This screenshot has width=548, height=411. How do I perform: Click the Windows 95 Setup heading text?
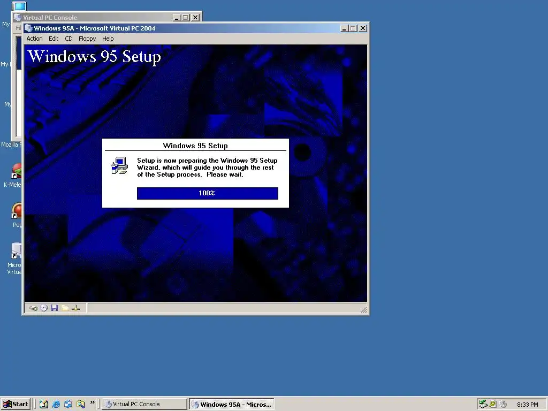[x=94, y=56]
